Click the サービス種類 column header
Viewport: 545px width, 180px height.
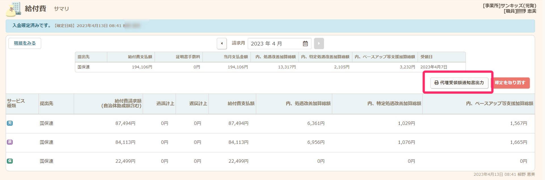[x=16, y=103]
